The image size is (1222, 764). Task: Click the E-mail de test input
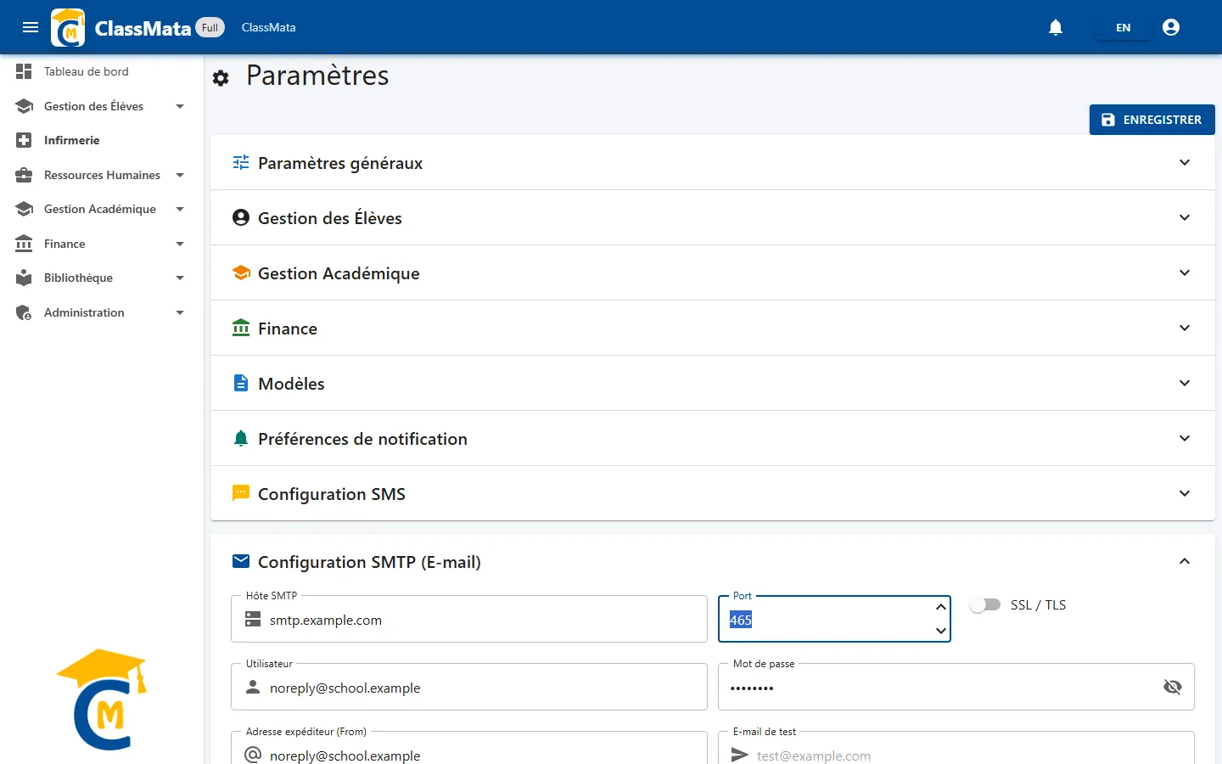pos(956,749)
